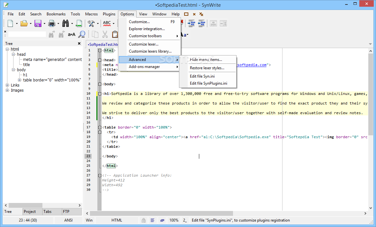Collapse fold marker at line 18 tr
The height and width of the screenshot is (227, 376).
click(100, 132)
